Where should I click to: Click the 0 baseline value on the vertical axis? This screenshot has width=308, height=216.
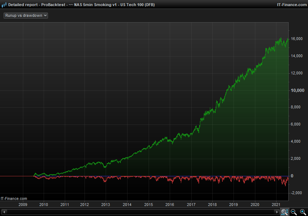pos(292,176)
